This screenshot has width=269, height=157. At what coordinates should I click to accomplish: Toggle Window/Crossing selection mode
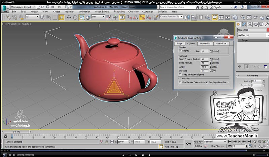62,17
